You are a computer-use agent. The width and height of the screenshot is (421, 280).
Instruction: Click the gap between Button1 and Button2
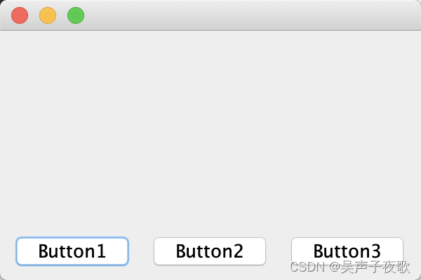141,251
